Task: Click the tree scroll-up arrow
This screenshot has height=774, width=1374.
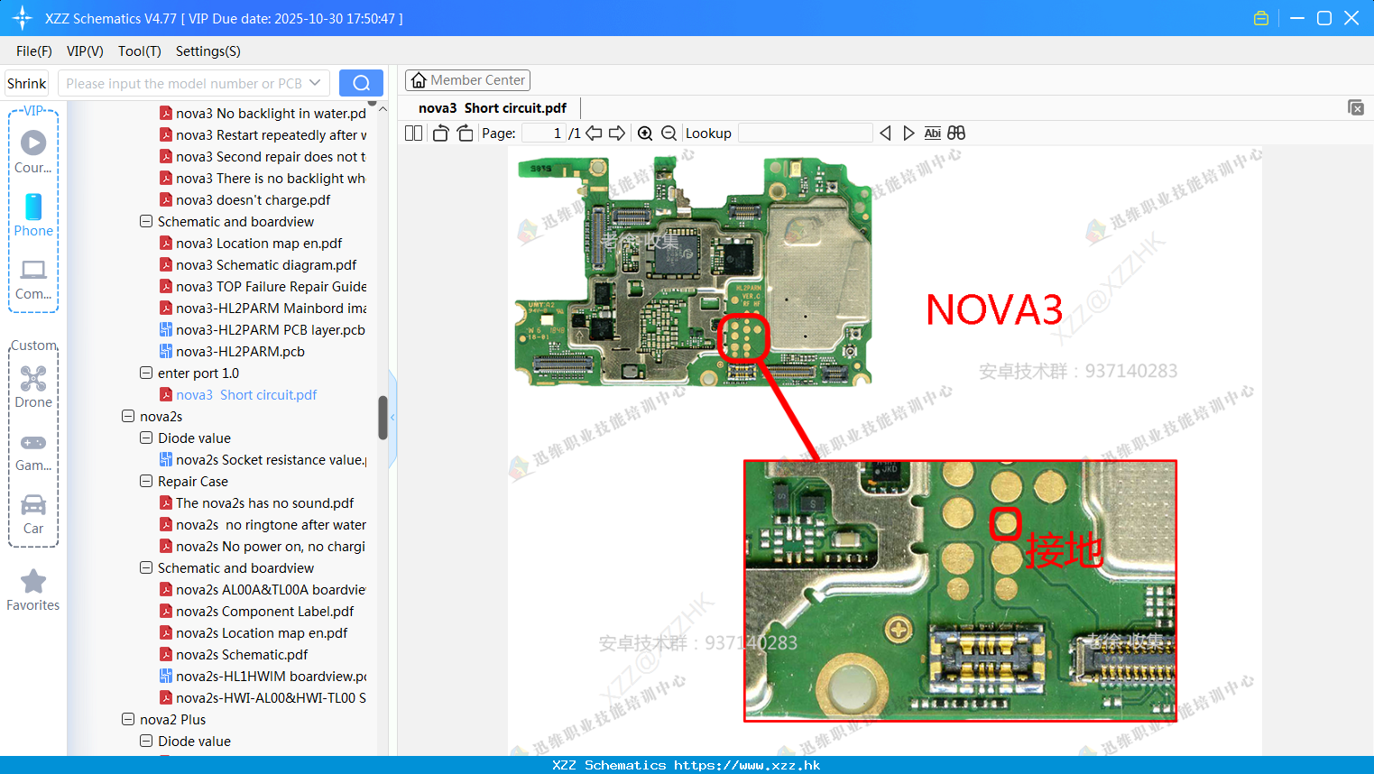Action: click(383, 109)
